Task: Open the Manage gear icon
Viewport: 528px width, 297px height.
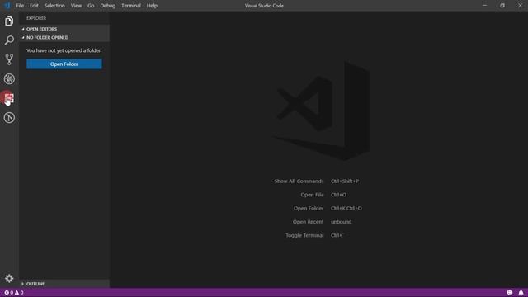Action: [9, 278]
